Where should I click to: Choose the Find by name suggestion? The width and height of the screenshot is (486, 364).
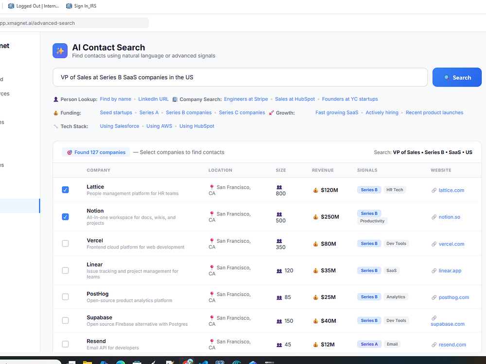115,99
